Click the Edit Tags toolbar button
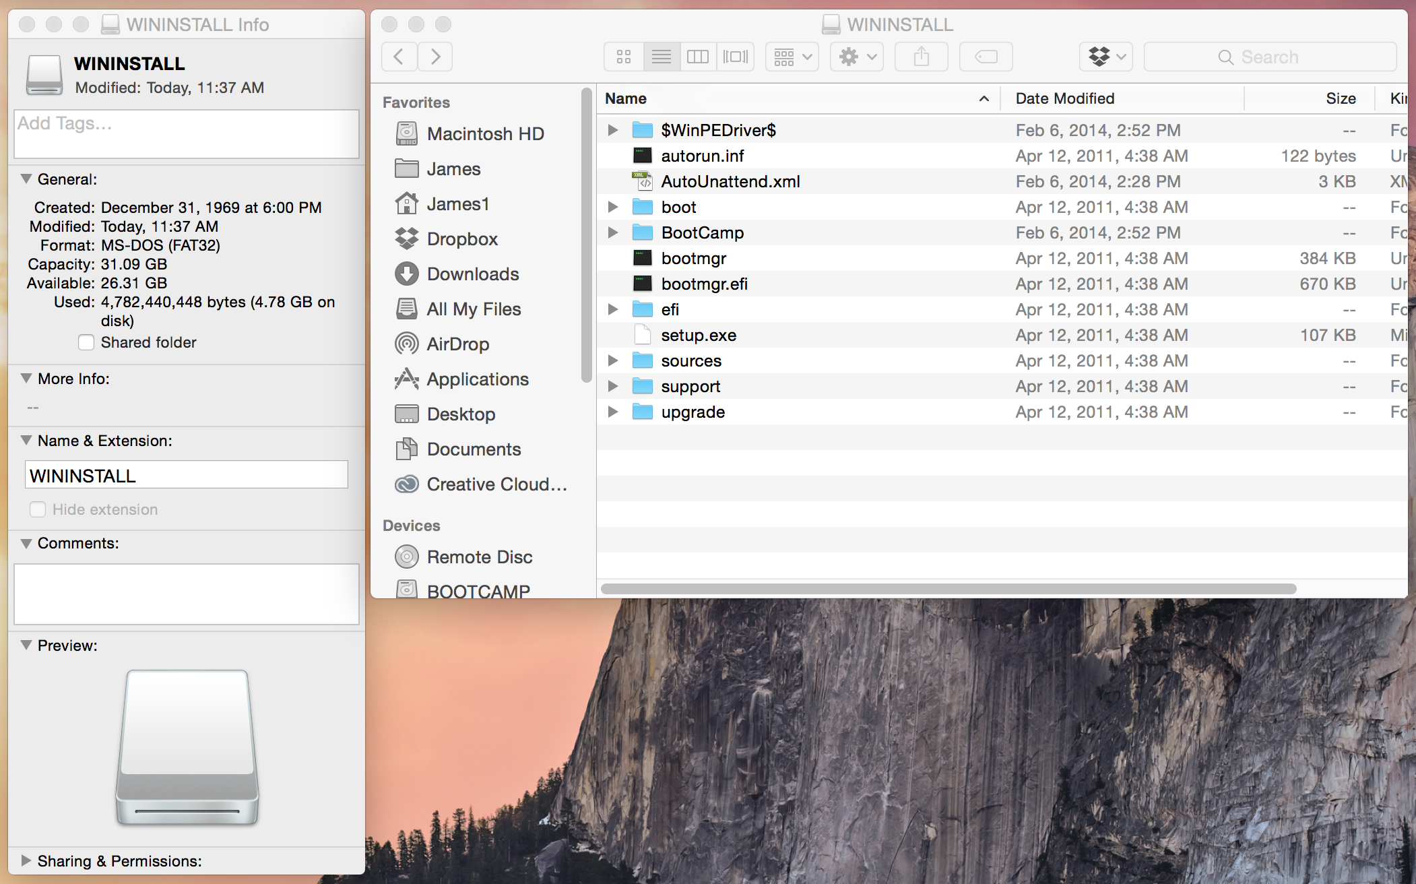1416x884 pixels. 986,57
